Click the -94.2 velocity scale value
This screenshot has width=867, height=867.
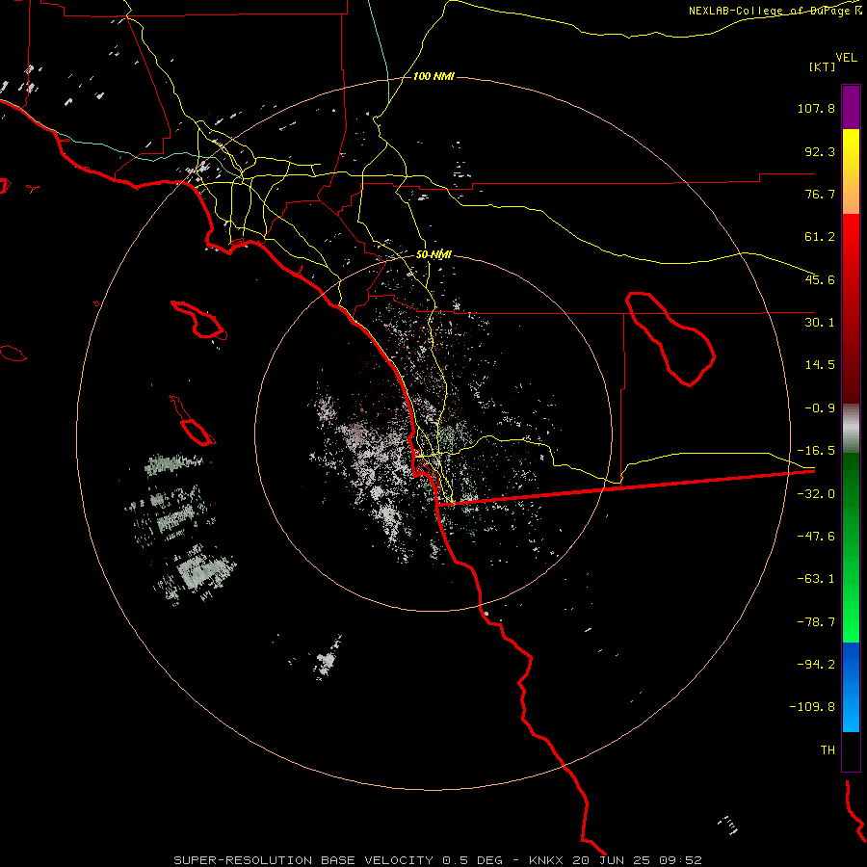click(816, 665)
